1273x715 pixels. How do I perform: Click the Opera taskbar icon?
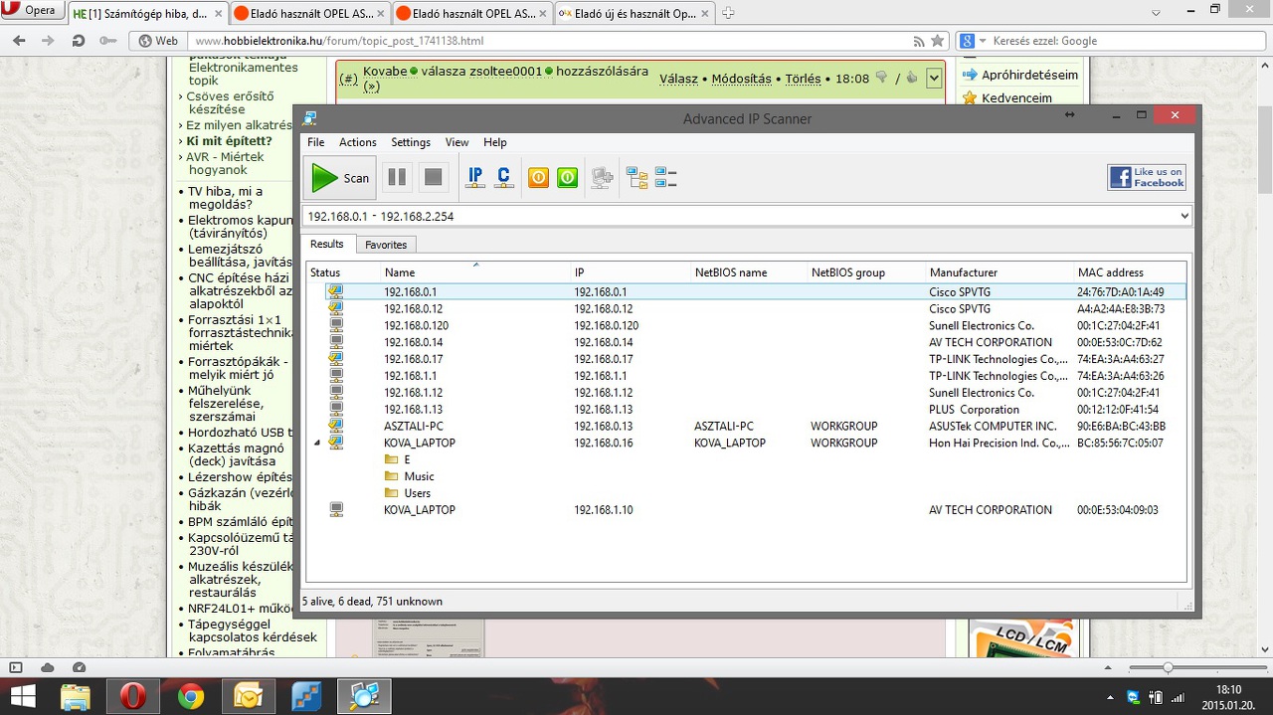pos(133,696)
